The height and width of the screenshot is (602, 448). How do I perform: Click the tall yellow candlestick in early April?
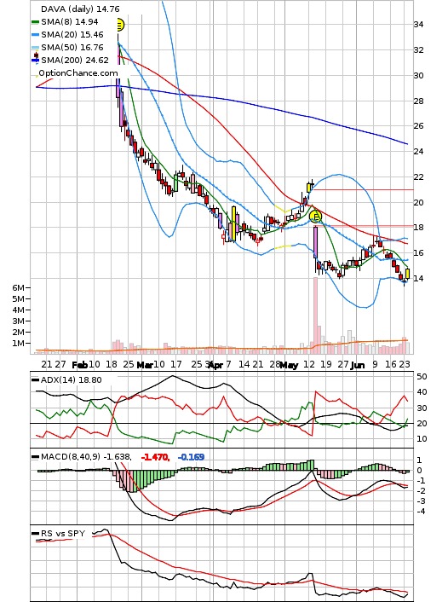(233, 223)
